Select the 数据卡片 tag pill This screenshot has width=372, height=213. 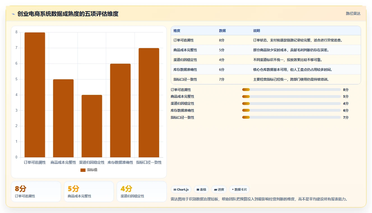coord(239,189)
